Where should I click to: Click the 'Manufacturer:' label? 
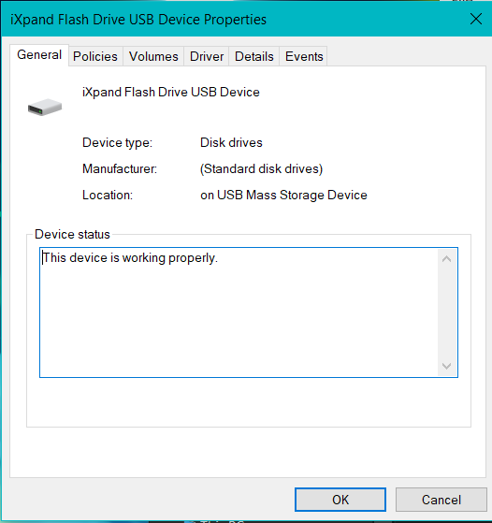pyautogui.click(x=120, y=168)
